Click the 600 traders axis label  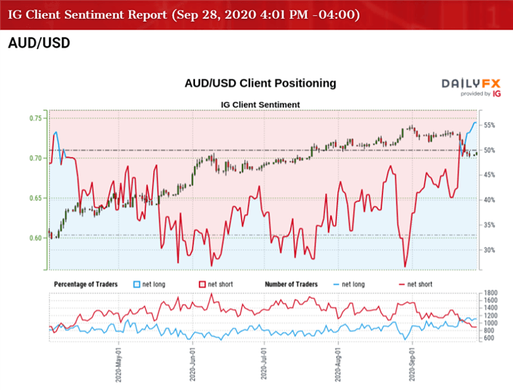pos(489,338)
